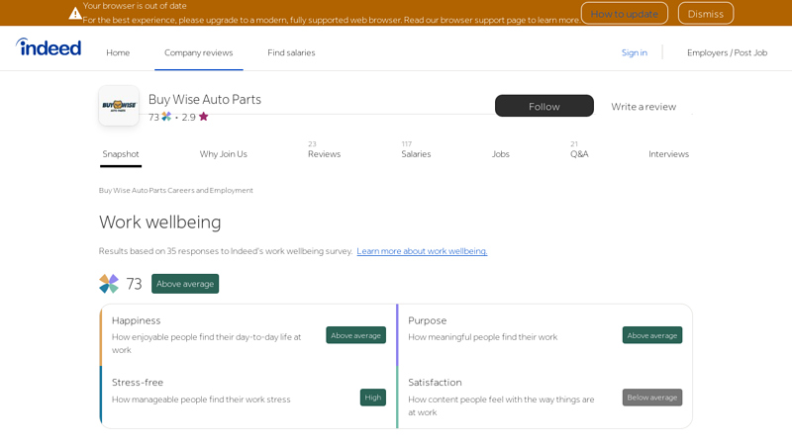Open Employers / Post Job link

coord(727,52)
